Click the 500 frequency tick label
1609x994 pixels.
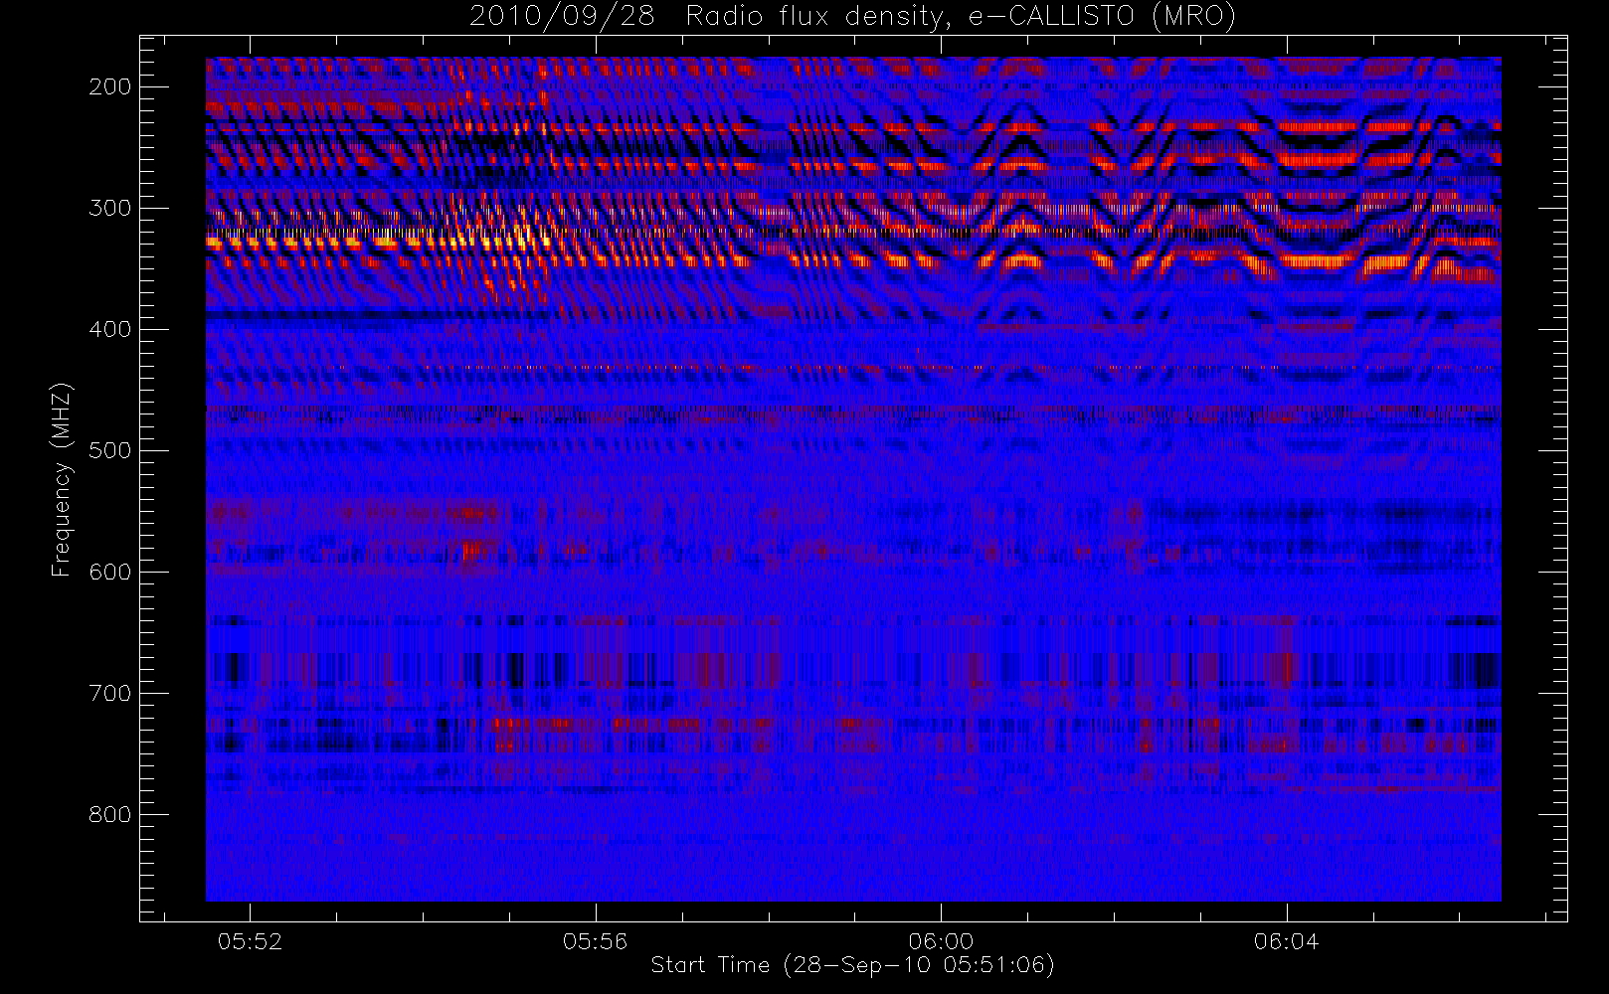(x=109, y=450)
